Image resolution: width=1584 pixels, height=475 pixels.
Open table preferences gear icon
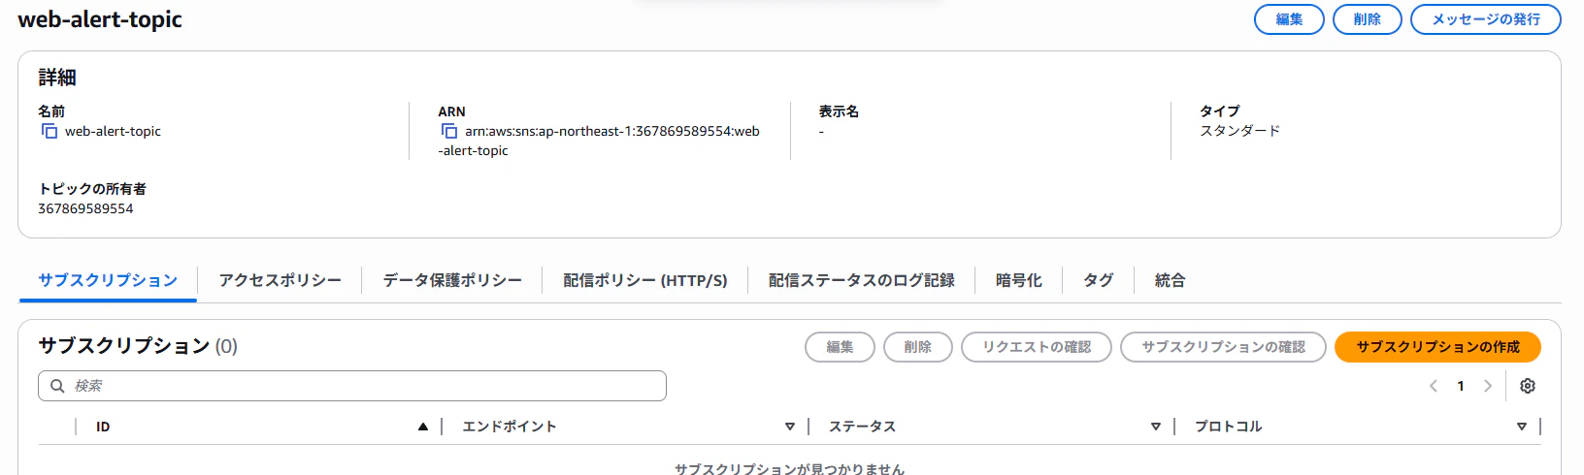coord(1528,386)
